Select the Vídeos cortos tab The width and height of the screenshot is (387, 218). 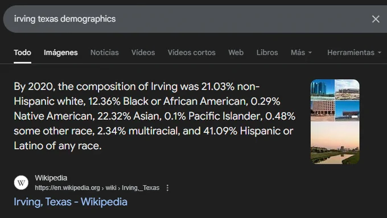coord(192,52)
